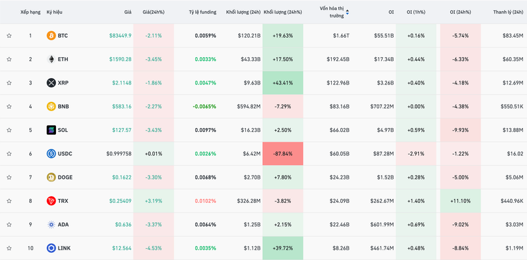Click the BTC price $83449.9
The width and height of the screenshot is (527, 260).
(120, 36)
